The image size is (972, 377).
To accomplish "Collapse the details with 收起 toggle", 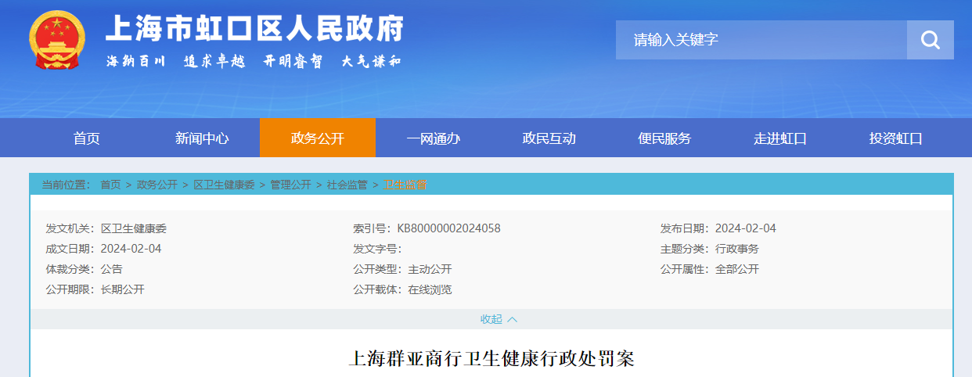I will point(499,319).
